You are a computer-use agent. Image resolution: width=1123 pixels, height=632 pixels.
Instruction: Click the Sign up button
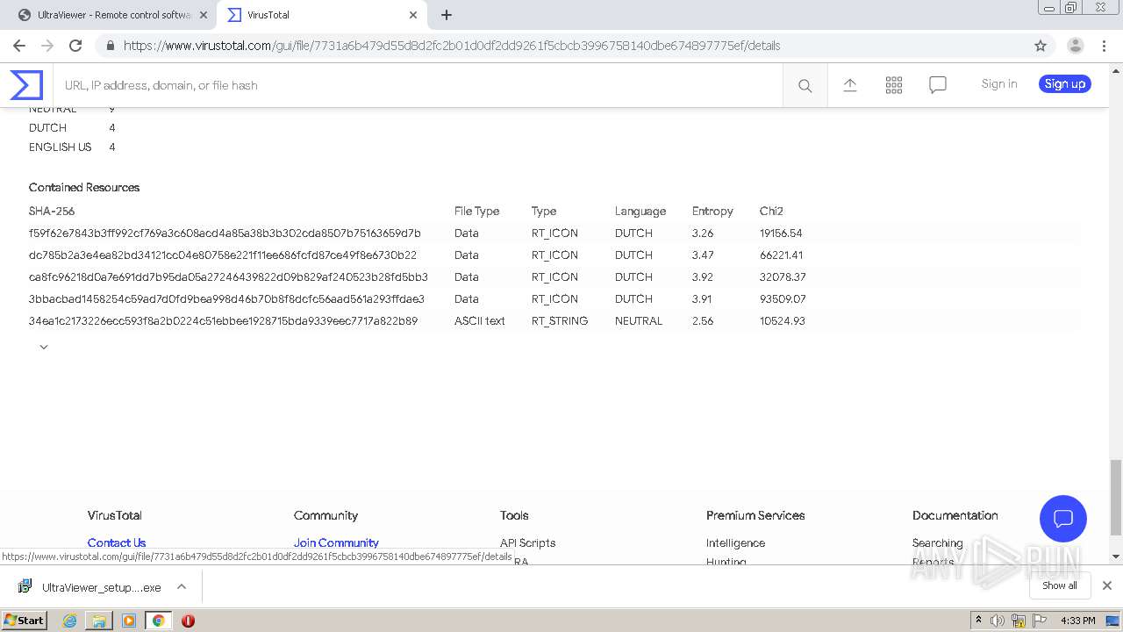click(1065, 84)
